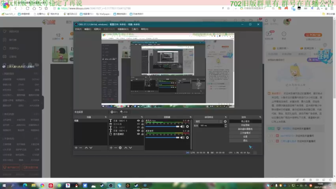Pop out the Scenes dock panel
The image size is (336, 189).
pyautogui.click(x=106, y=117)
